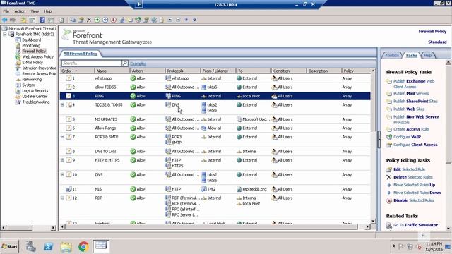The height and width of the screenshot is (254, 452).
Task: Collapse rule 9 HTTP & HTTPS row
Action: pyautogui.click(x=62, y=160)
